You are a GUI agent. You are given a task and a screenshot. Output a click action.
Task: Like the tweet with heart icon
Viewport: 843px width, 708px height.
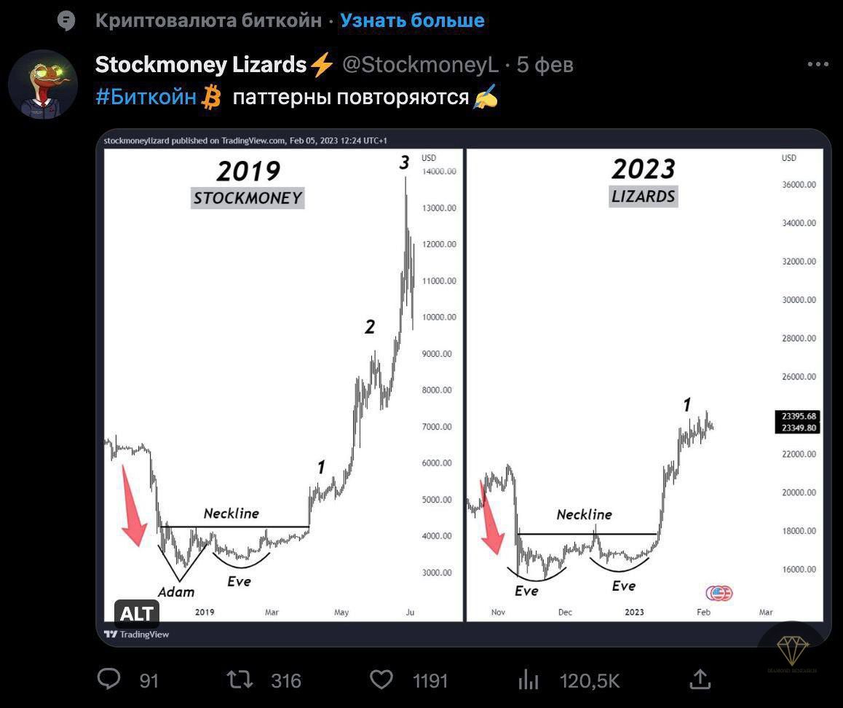coord(381,680)
